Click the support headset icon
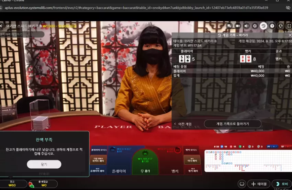The image size is (292, 190). pos(281,26)
